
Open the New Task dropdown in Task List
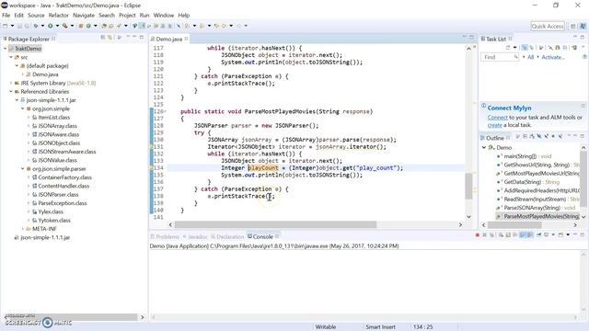pyautogui.click(x=515, y=47)
